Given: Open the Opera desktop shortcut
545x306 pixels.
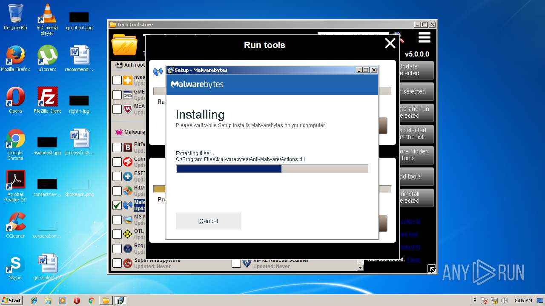Looking at the screenshot, I should (x=15, y=100).
